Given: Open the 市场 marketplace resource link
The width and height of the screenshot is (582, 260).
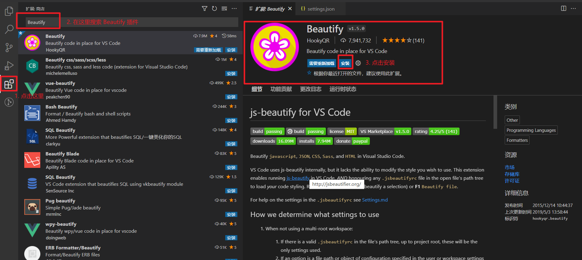Looking at the screenshot, I should click(x=510, y=167).
